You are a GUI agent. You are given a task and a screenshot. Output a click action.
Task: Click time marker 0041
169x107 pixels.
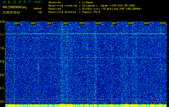[x=17, y=23]
